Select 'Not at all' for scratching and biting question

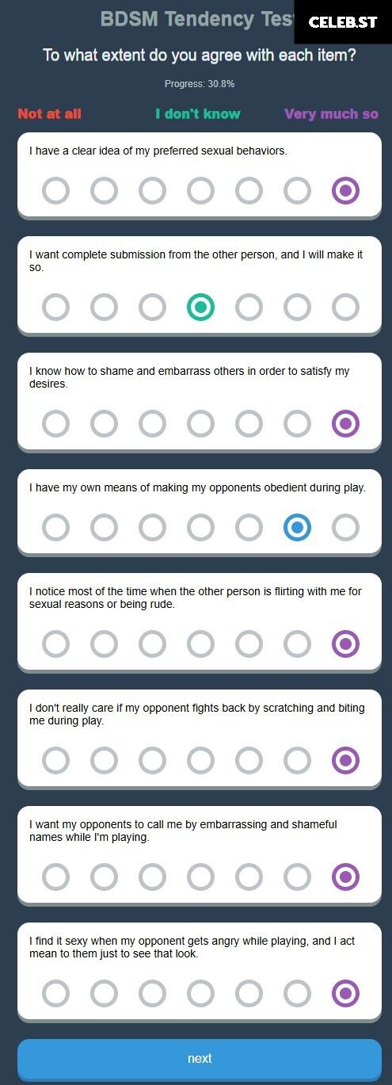point(55,761)
